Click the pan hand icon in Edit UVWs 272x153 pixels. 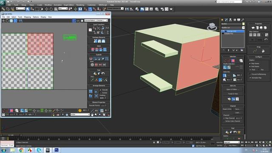click(x=92, y=115)
